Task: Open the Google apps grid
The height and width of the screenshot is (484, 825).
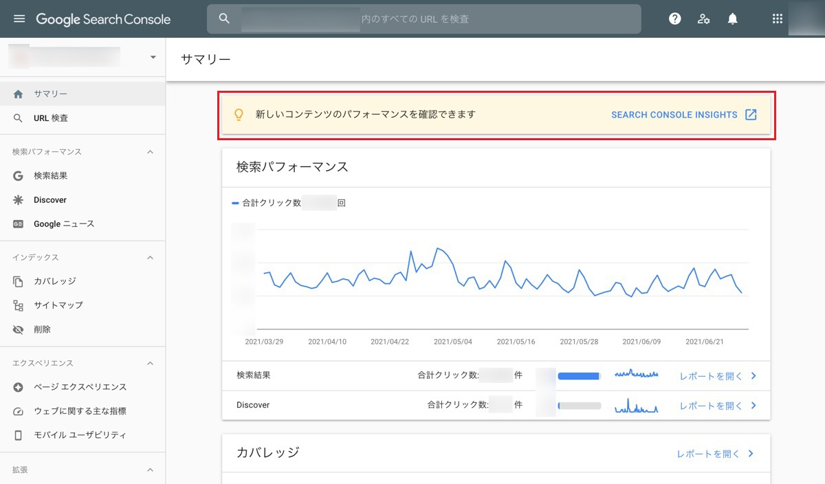Action: coord(778,19)
